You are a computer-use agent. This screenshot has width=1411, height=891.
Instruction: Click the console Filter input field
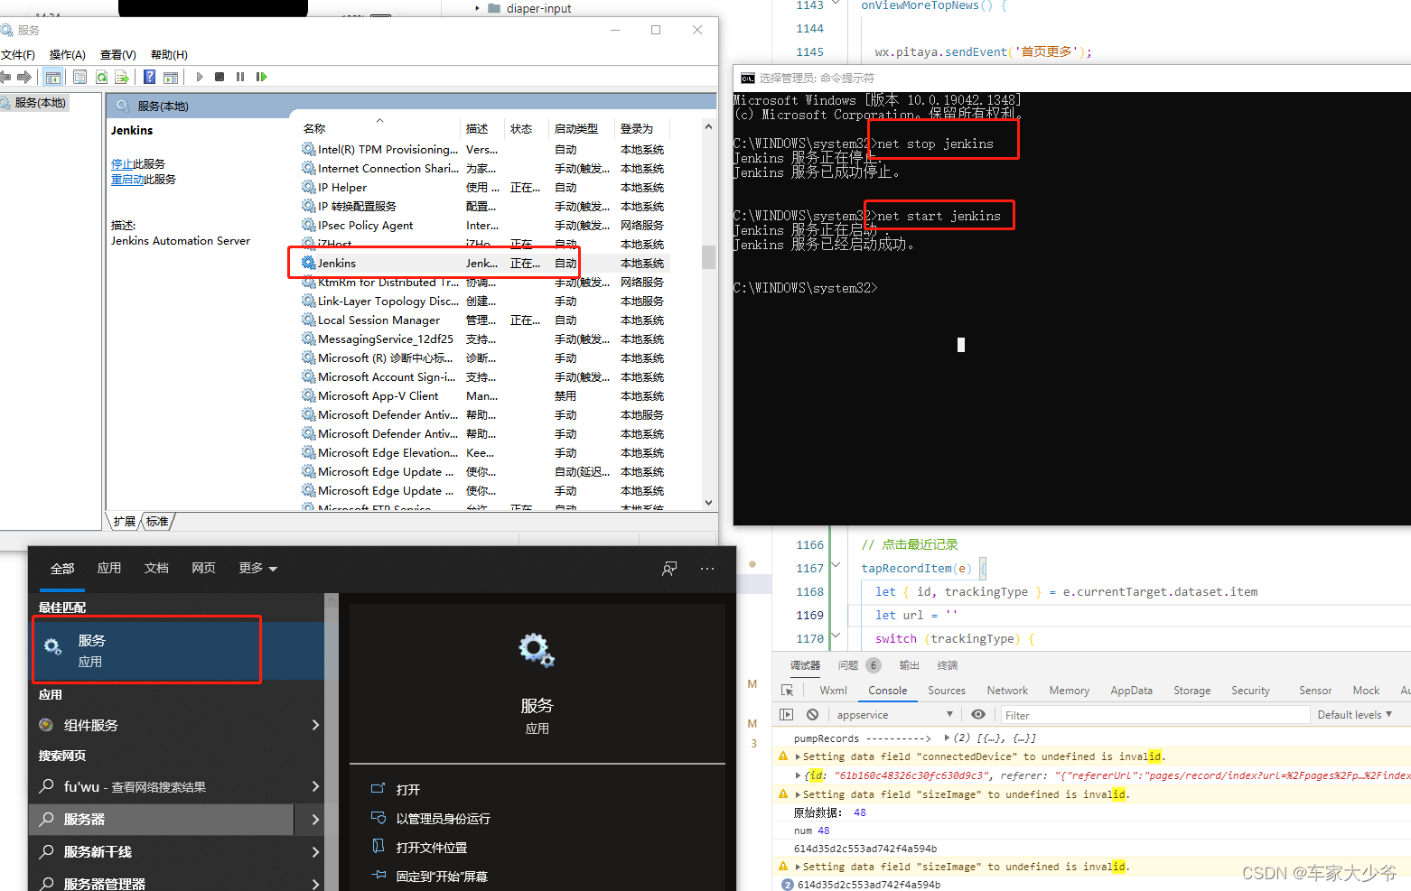(x=1155, y=715)
